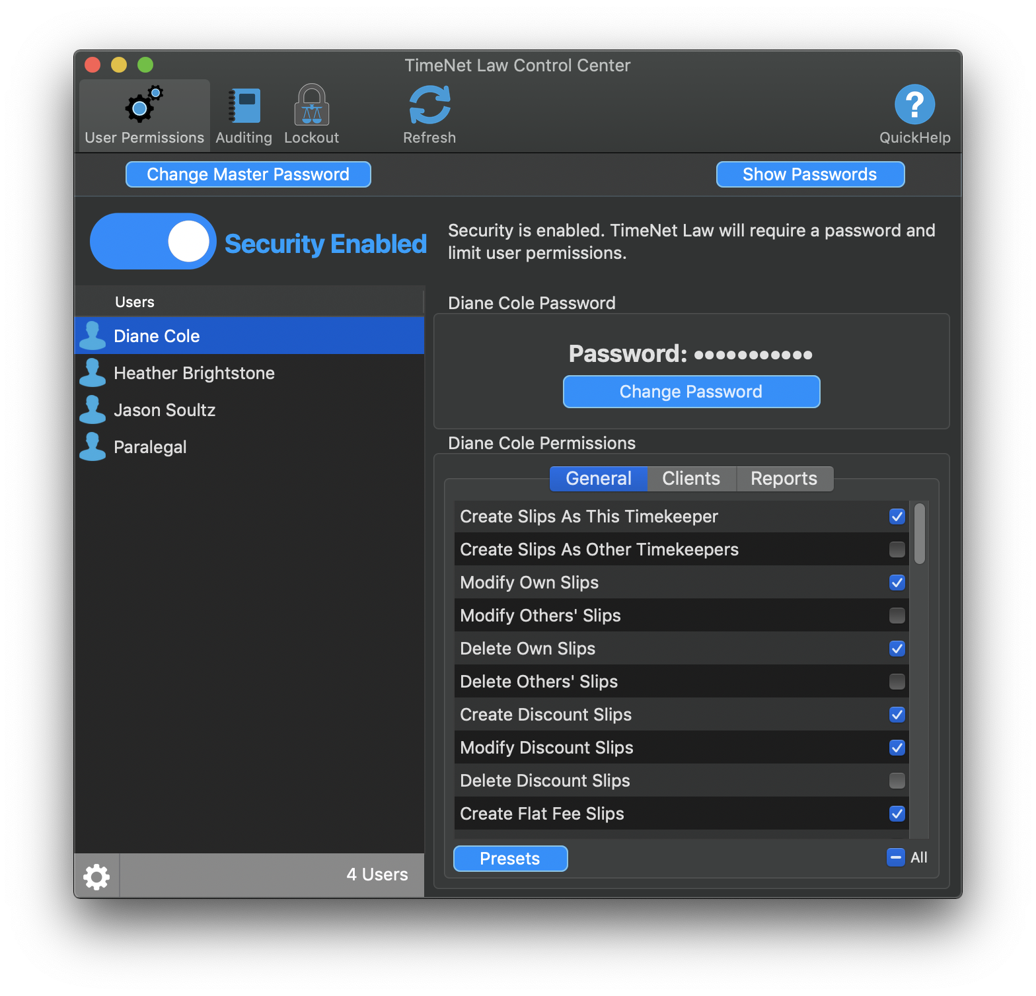1036x996 pixels.
Task: Click the Refresh arrows icon
Action: 429,104
